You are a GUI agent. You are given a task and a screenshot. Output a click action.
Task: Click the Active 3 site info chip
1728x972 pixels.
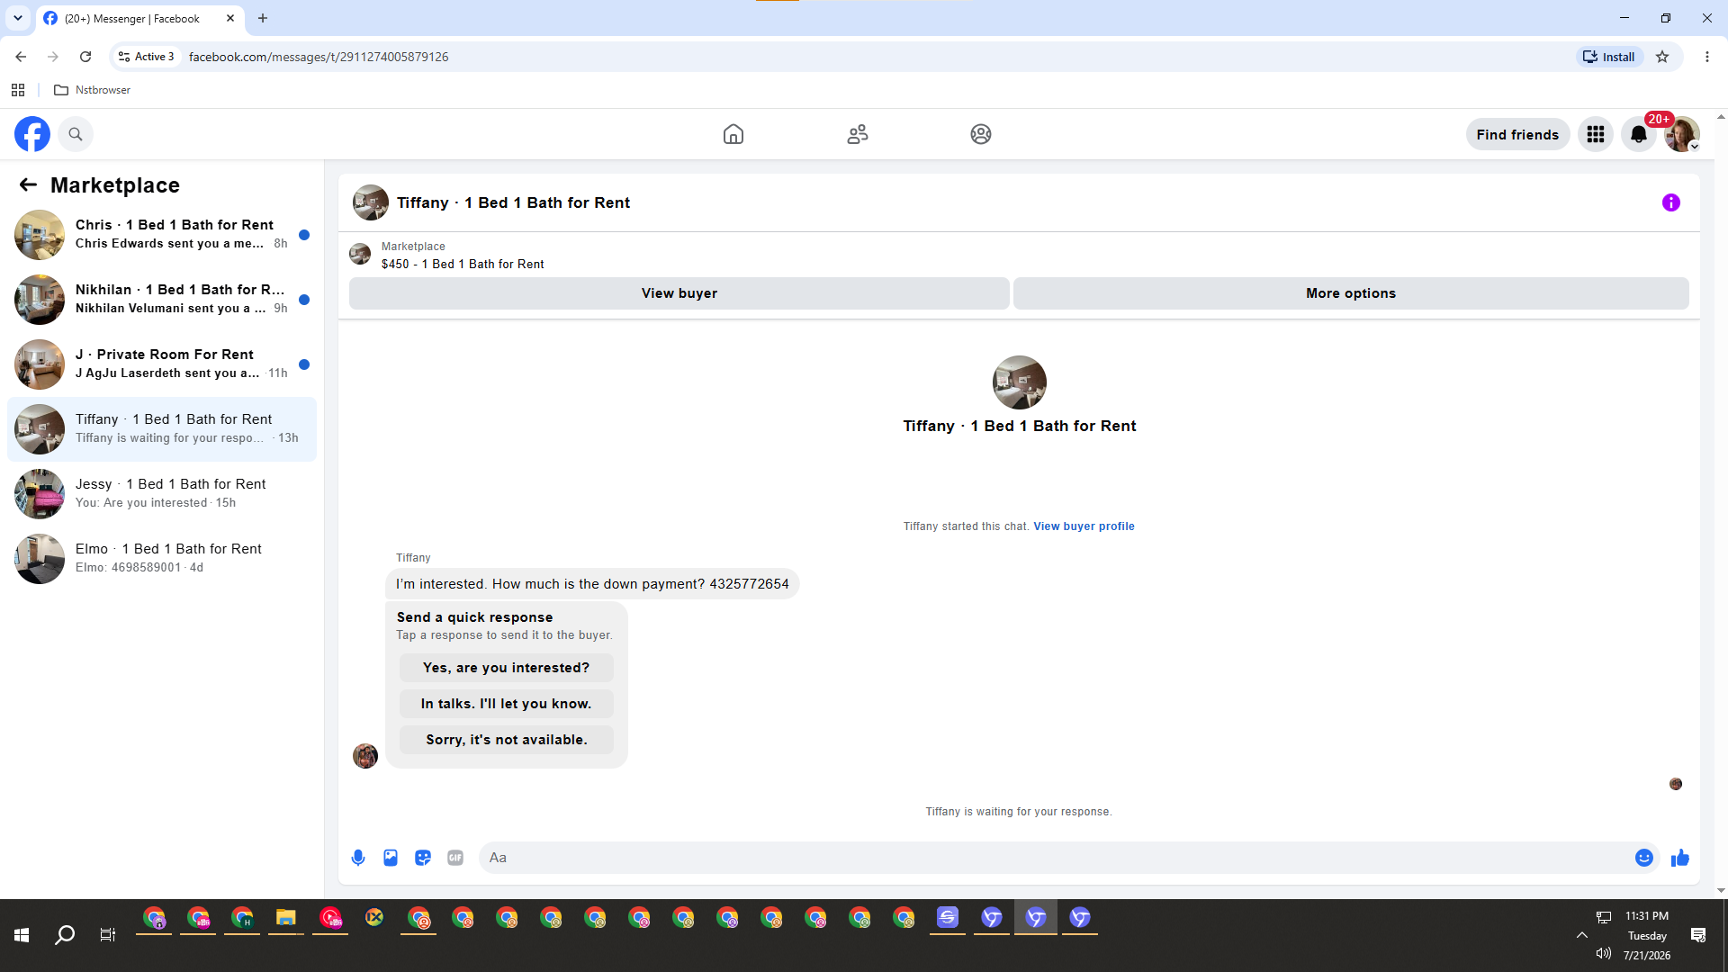click(x=147, y=57)
